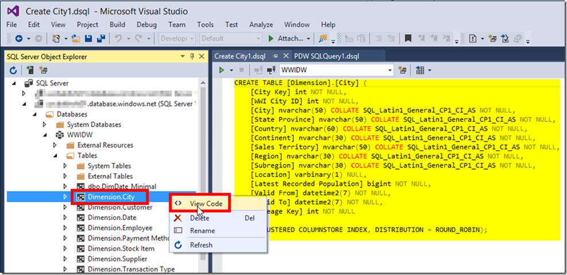Choose Refresh from the context menu
567x275 pixels.
tap(218, 245)
